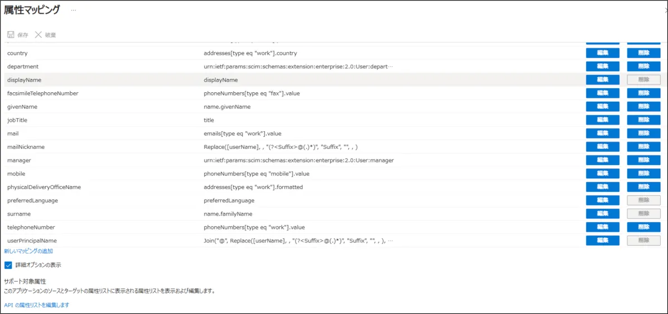Toggle the 詳細オプションの表示 checkbox
The image size is (668, 314).
(8, 265)
